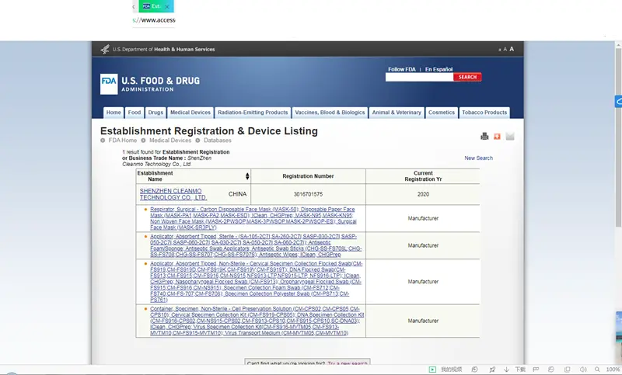Open Radiation-Emitting Products tab
The image size is (622, 375).
253,113
